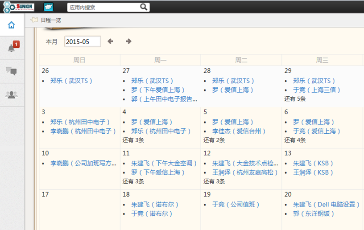Go to previous month arrow

click(x=110, y=41)
